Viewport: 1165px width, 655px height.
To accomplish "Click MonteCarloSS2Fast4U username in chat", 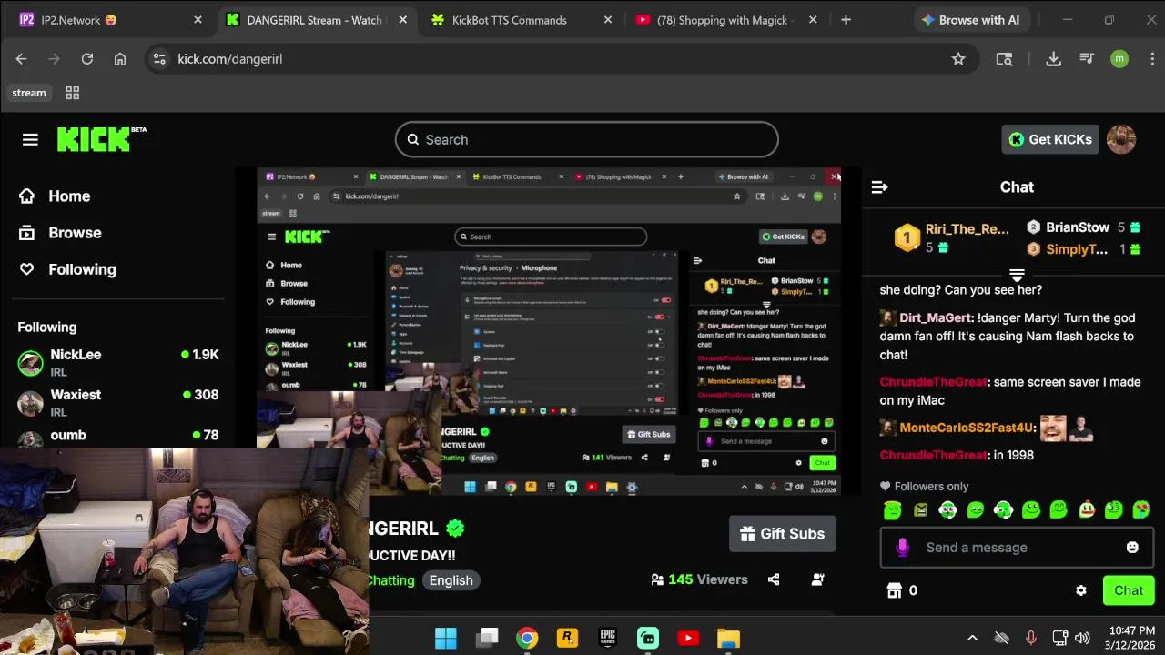I will (967, 428).
